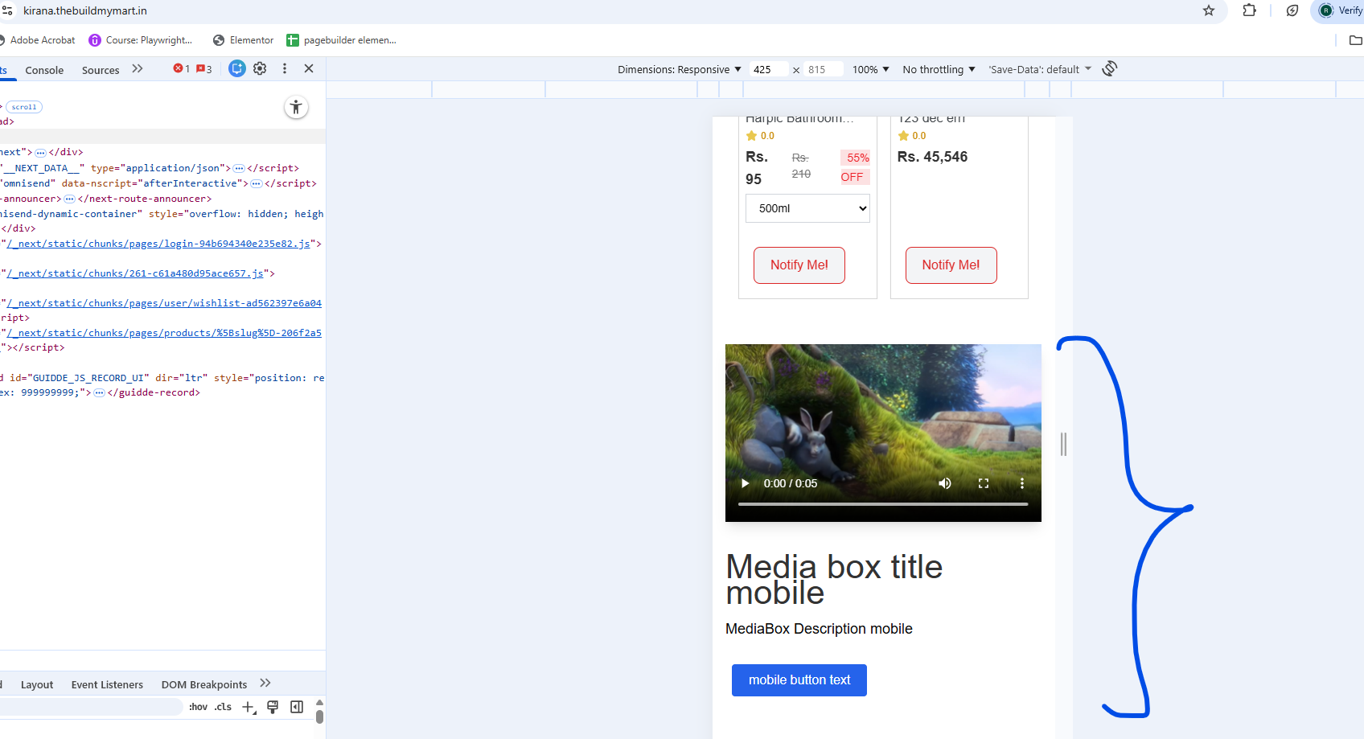Enter video fullscreen mode
Viewport: 1364px width, 739px height.
[984, 483]
